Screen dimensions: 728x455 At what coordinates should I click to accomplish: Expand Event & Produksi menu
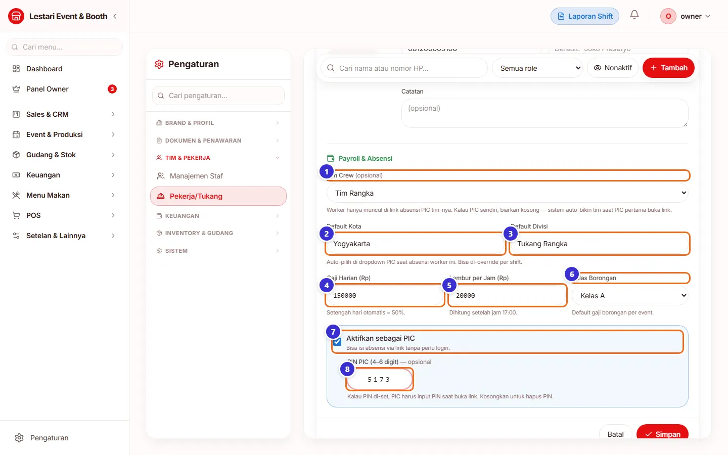65,134
